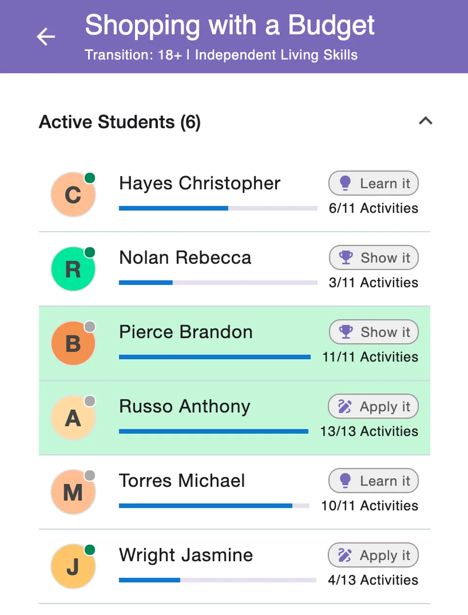Select Show it badge for Pierce Brandon
Image resolution: width=468 pixels, height=615 pixels.
pos(374,332)
